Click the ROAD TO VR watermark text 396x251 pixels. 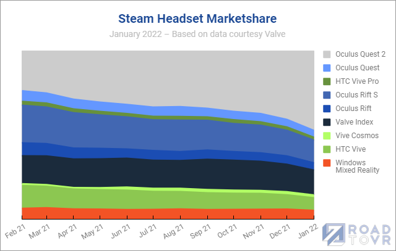coord(370,234)
